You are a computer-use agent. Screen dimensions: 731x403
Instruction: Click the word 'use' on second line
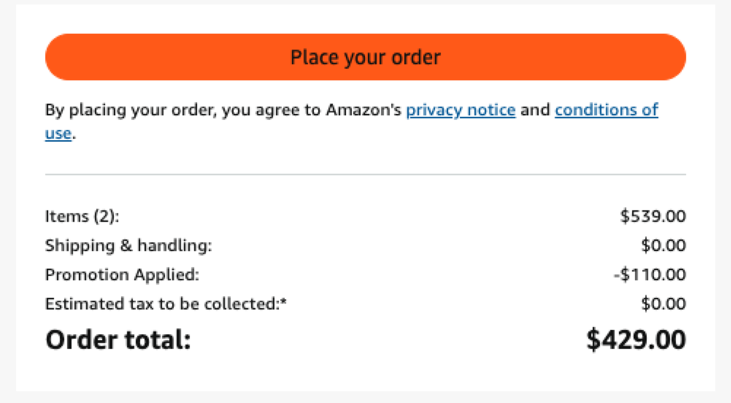58,134
